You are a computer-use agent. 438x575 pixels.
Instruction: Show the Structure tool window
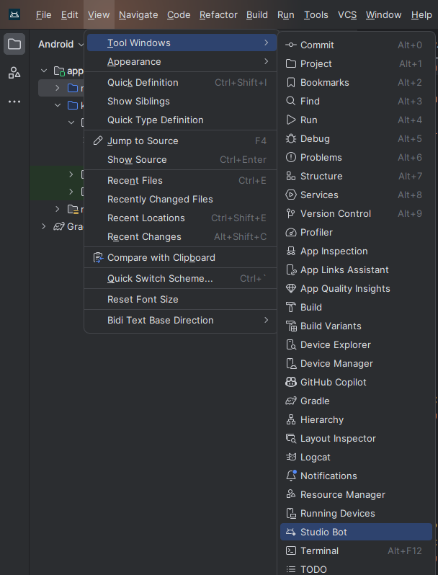(356, 176)
